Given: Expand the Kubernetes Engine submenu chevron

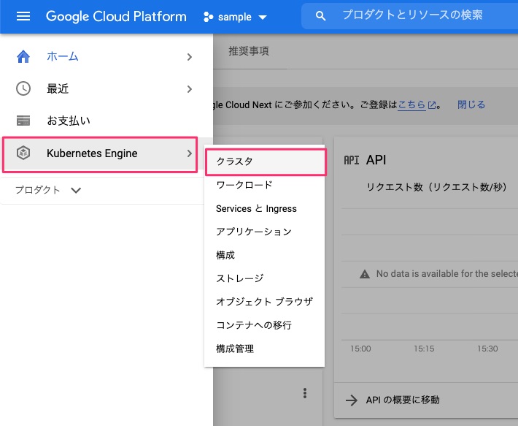Looking at the screenshot, I should coord(189,153).
